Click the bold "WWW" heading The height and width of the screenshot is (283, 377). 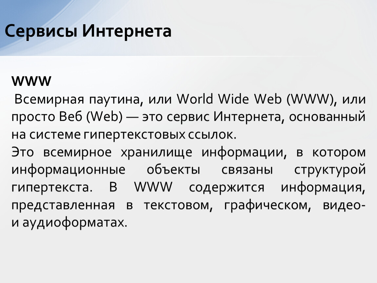[31, 81]
